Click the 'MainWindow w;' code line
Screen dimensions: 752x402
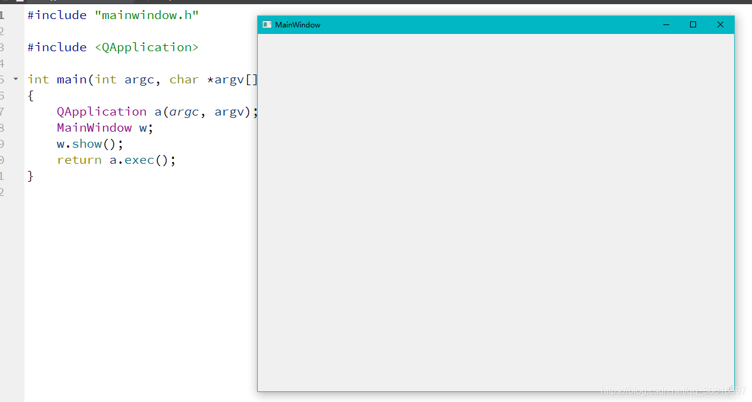pyautogui.click(x=105, y=127)
